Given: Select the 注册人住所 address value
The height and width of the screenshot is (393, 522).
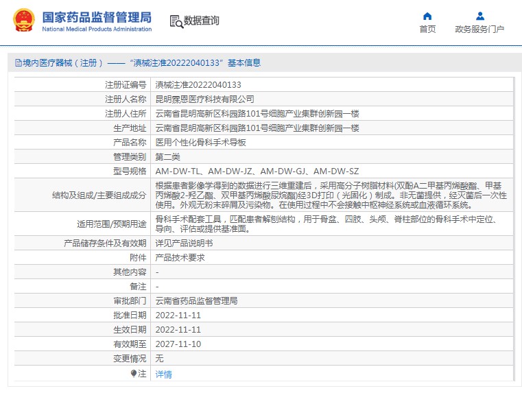Looking at the screenshot, I should click(x=257, y=114).
